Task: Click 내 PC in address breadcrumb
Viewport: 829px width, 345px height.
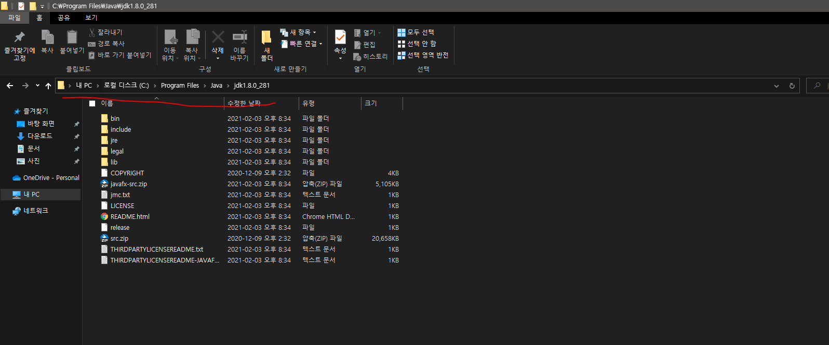Action: click(x=84, y=86)
